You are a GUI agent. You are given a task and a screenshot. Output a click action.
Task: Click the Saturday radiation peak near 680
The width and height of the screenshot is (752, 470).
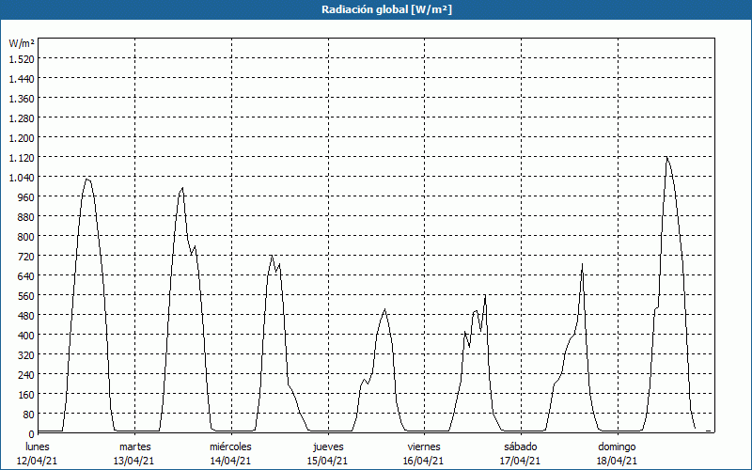[x=582, y=264]
